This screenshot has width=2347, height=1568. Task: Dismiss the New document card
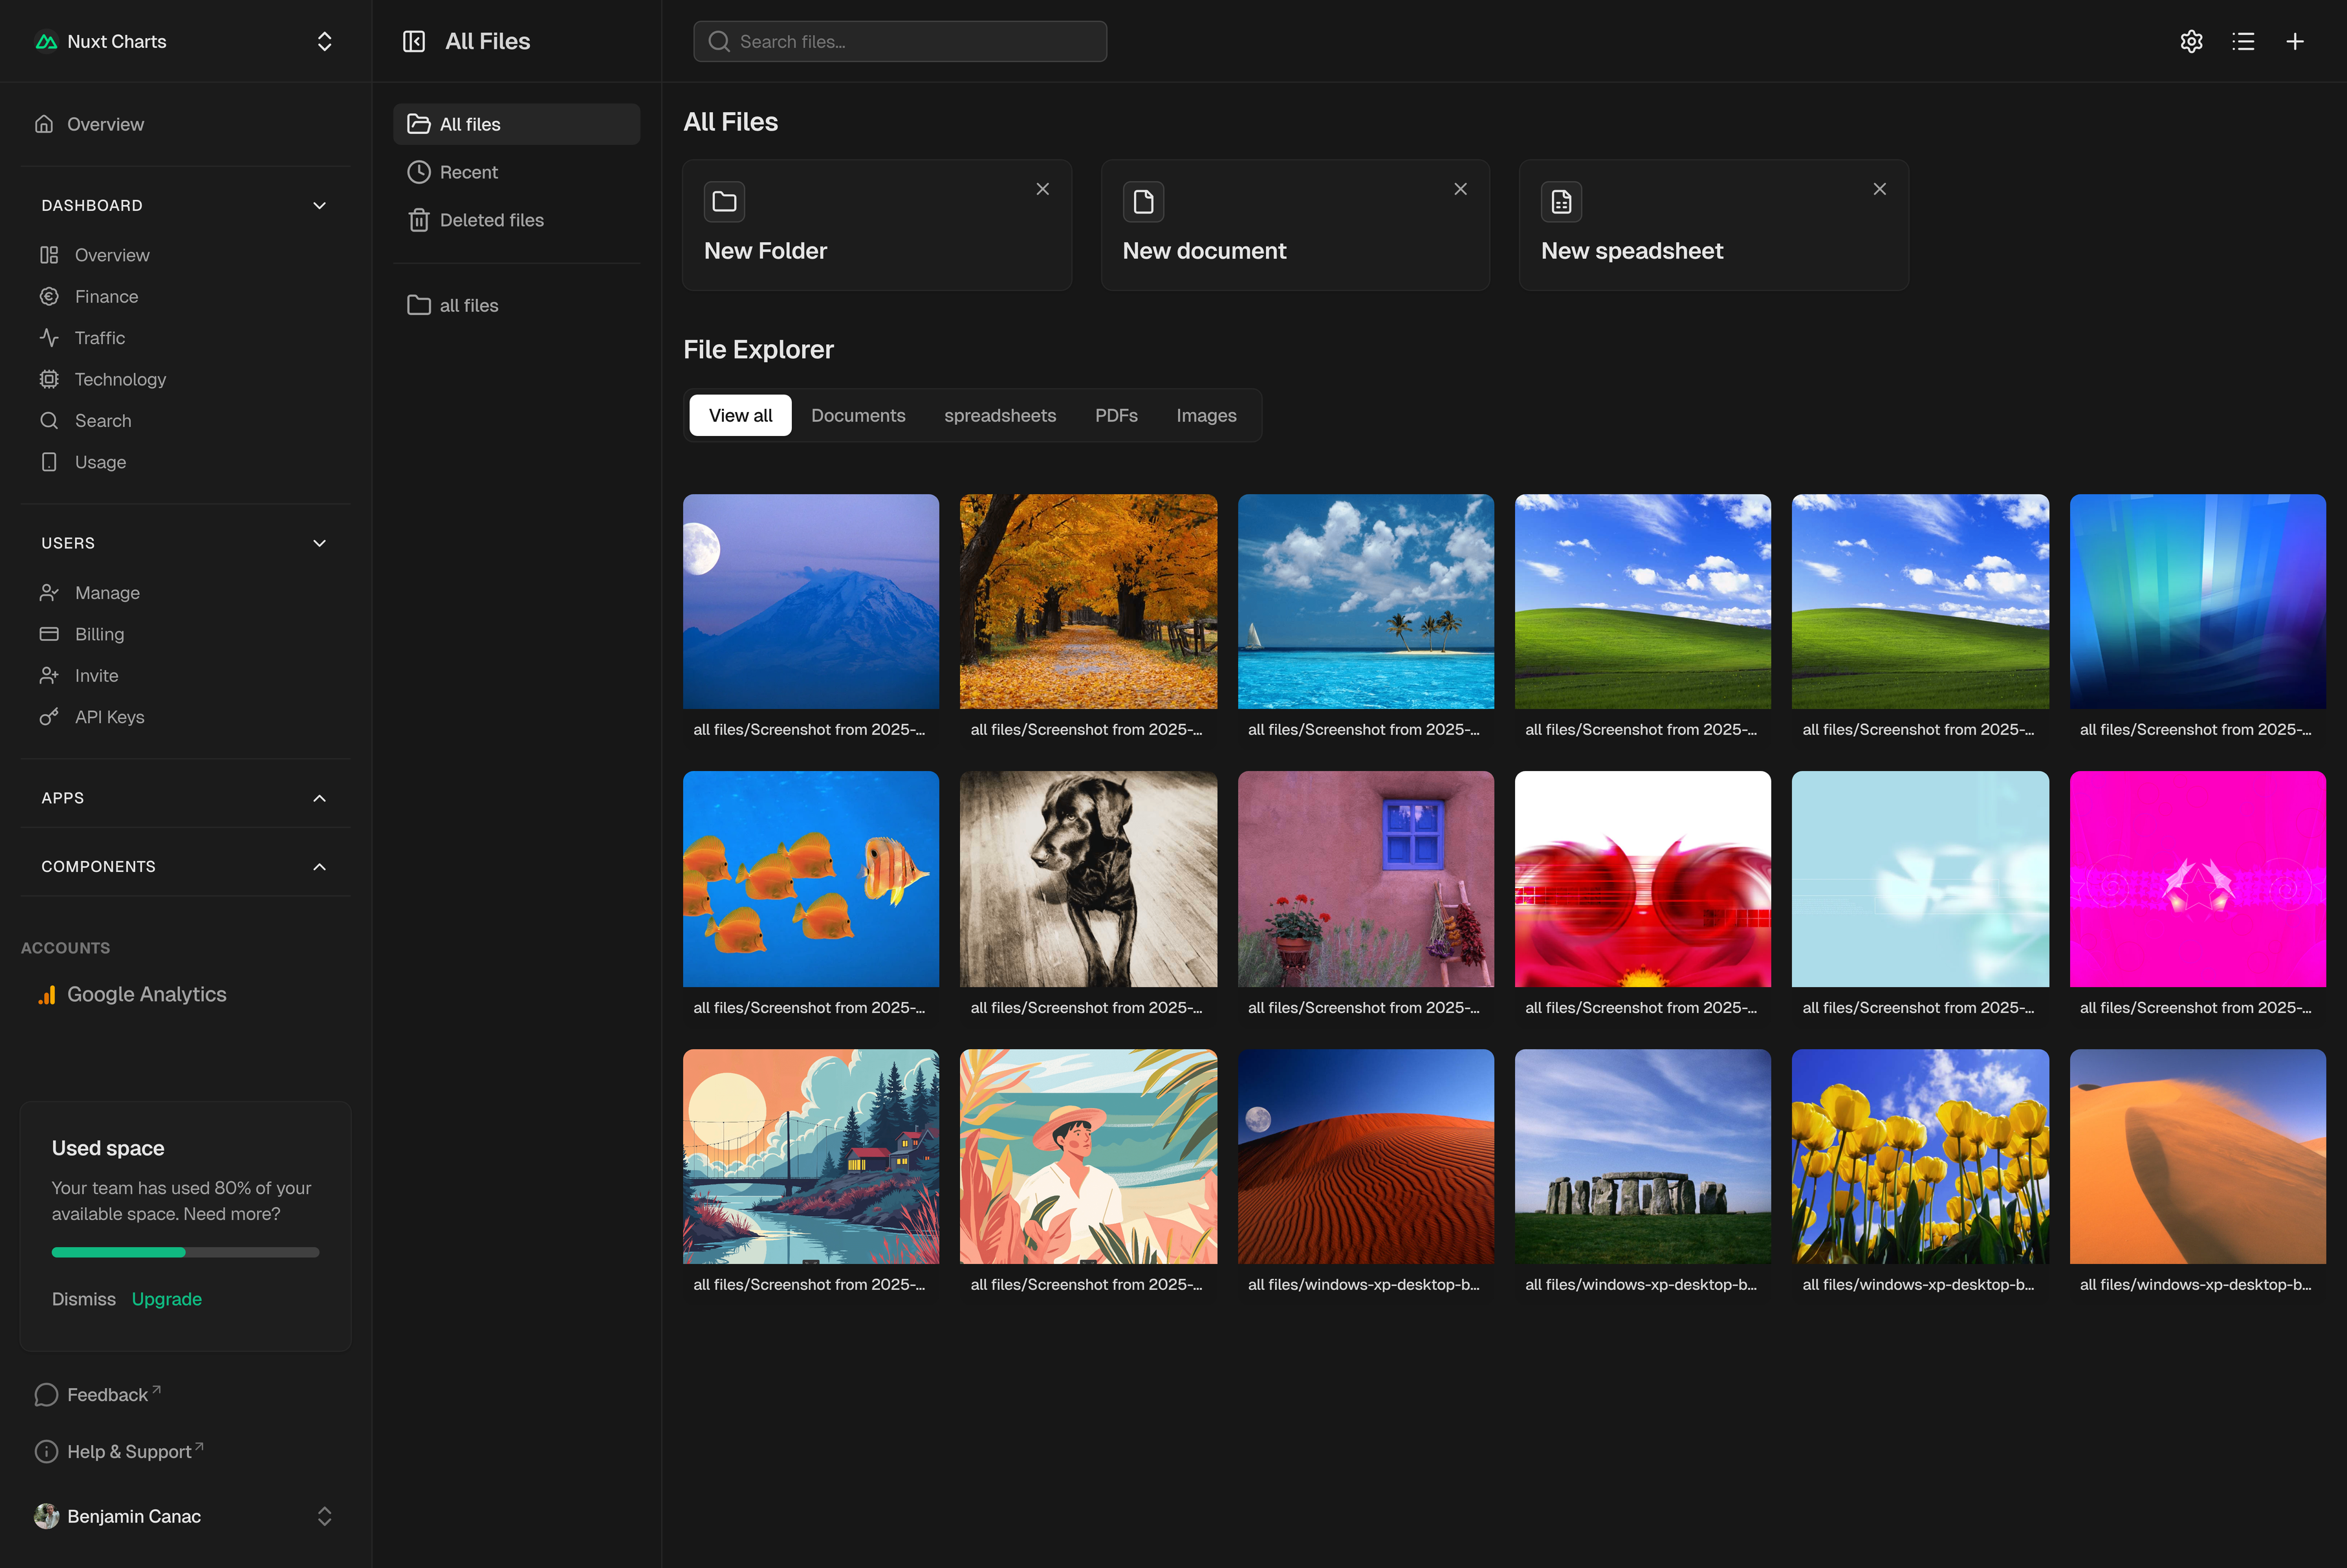1460,189
